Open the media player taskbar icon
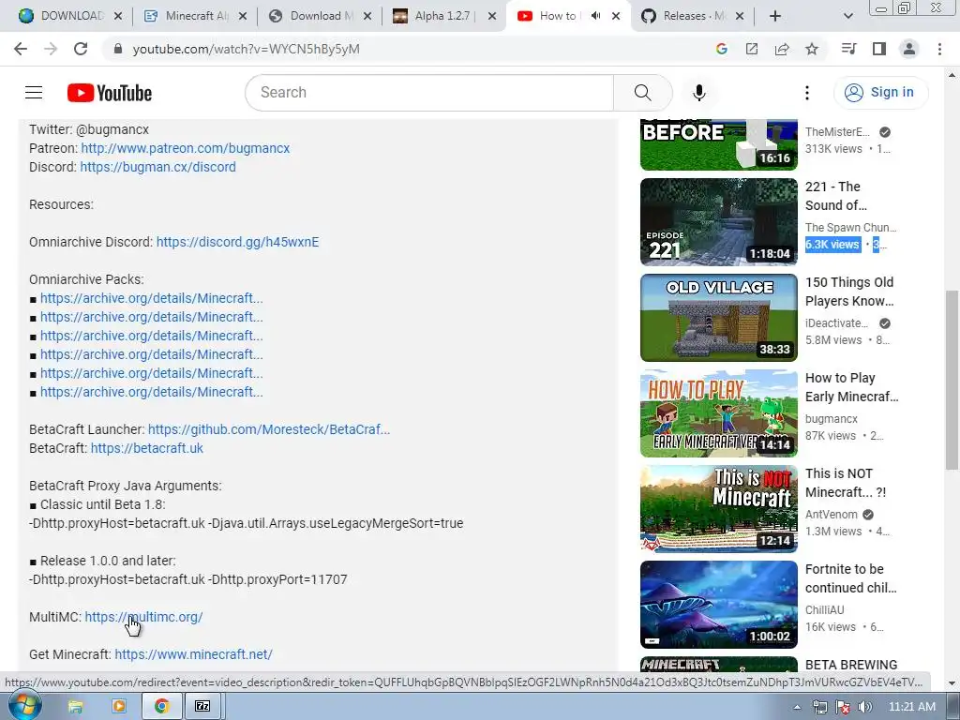 pyautogui.click(x=118, y=707)
